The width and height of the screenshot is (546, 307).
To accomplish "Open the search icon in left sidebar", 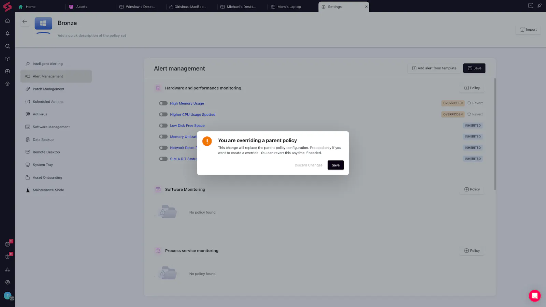I will [x=8, y=46].
